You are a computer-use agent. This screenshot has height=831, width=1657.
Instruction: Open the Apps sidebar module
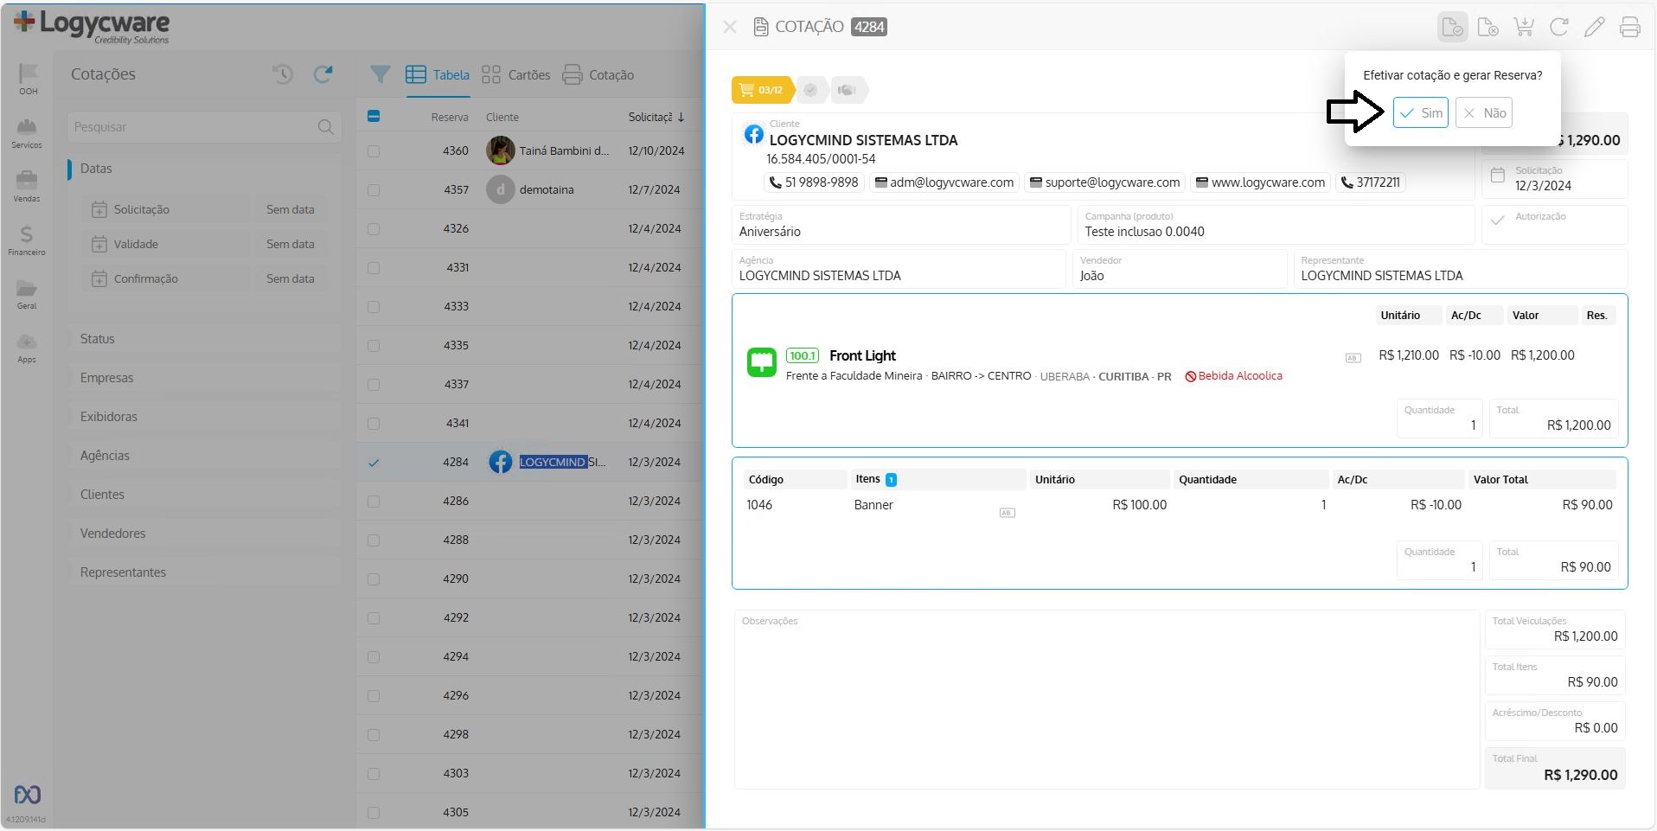tap(27, 348)
